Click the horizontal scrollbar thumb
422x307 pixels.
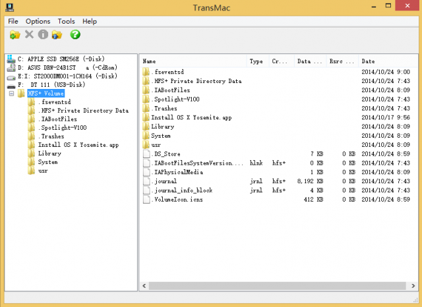277,286
